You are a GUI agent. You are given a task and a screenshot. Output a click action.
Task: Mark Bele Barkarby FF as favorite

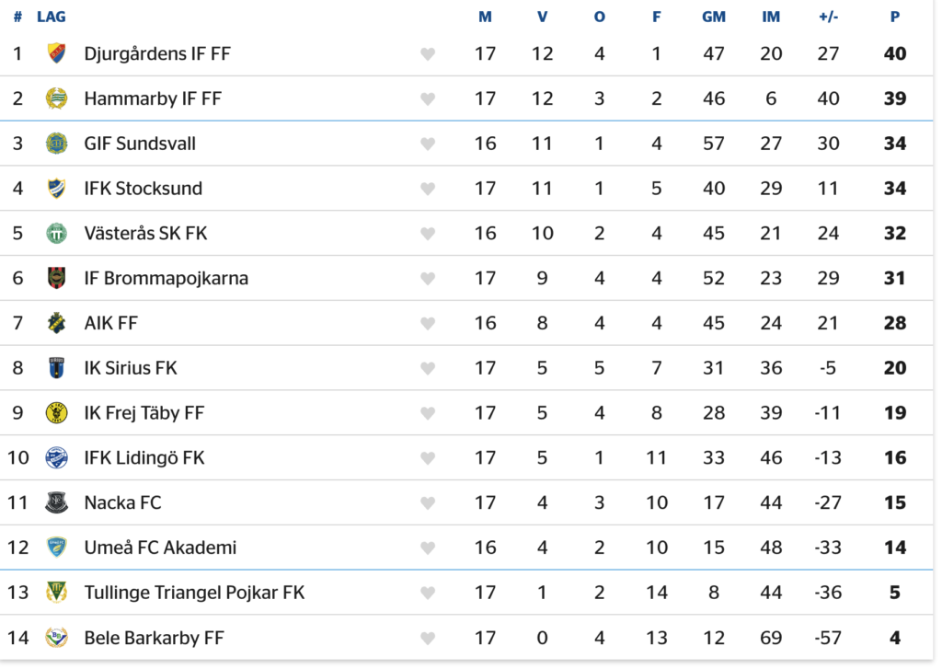tap(428, 639)
